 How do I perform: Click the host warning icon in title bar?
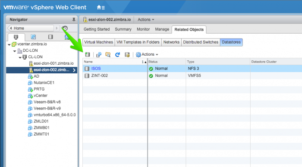85,20
